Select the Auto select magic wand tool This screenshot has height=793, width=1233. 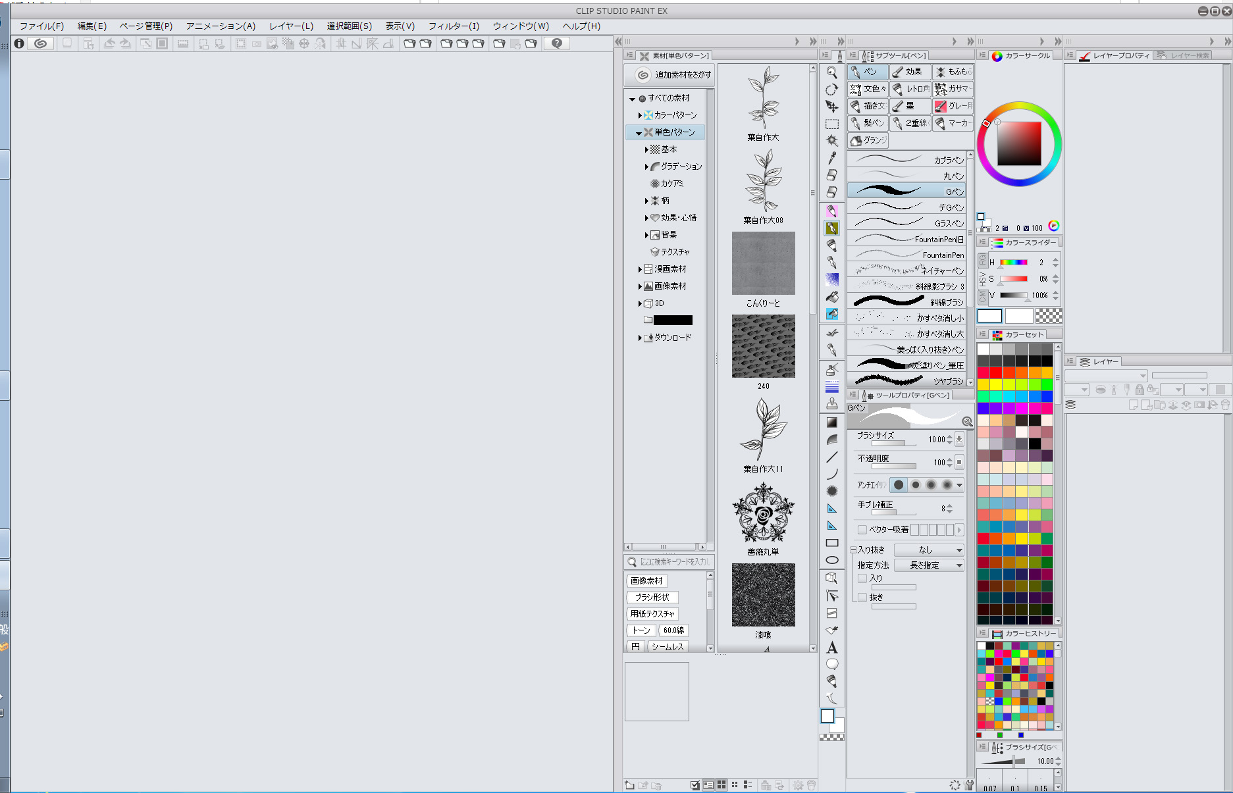click(832, 140)
